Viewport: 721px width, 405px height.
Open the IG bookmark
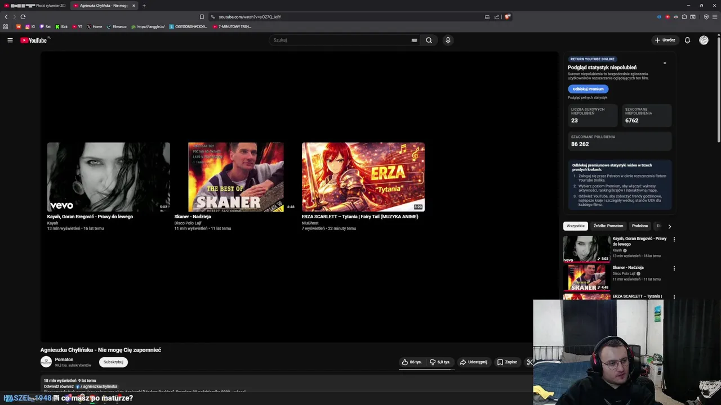coord(30,26)
